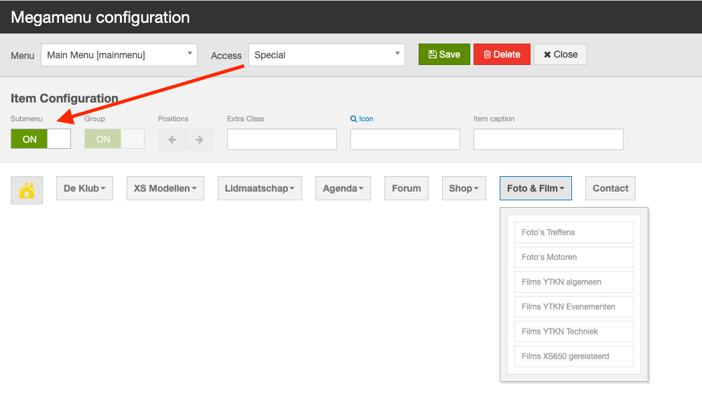Click the Forum menu item
This screenshot has height=410, width=702.
pos(407,188)
